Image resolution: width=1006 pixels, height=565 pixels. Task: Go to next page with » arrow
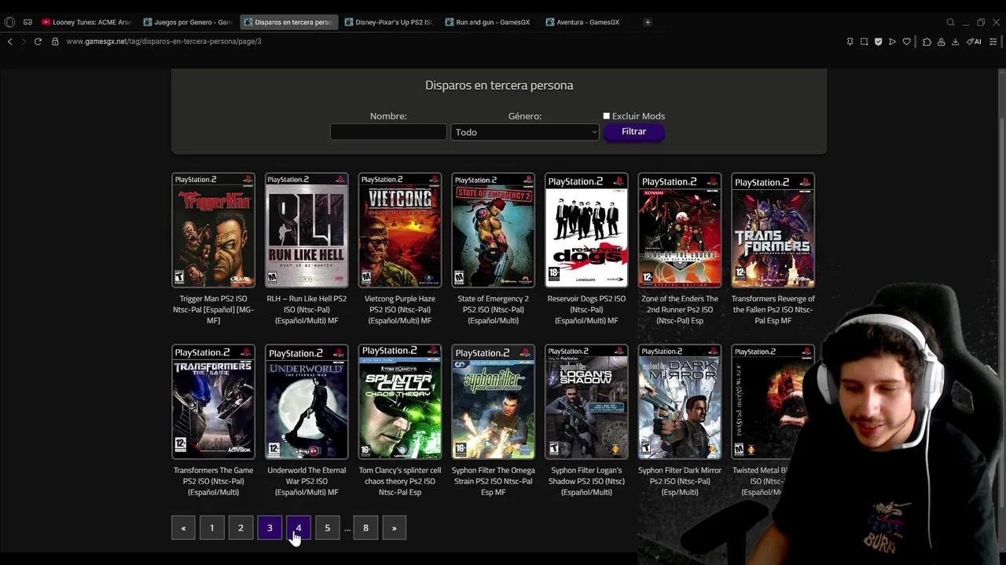(395, 528)
